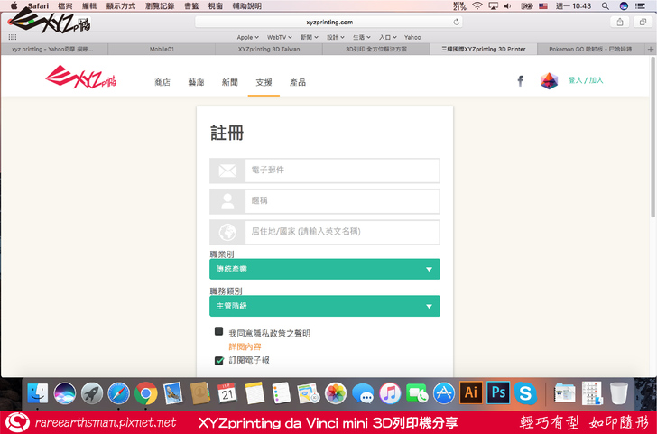The width and height of the screenshot is (657, 434).
Task: Open Skype from the dock
Action: (525, 393)
